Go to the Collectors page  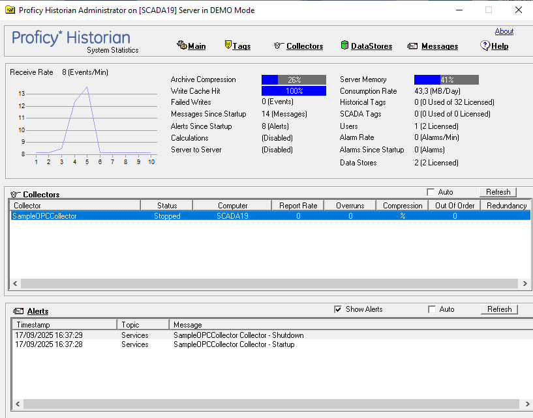click(305, 46)
